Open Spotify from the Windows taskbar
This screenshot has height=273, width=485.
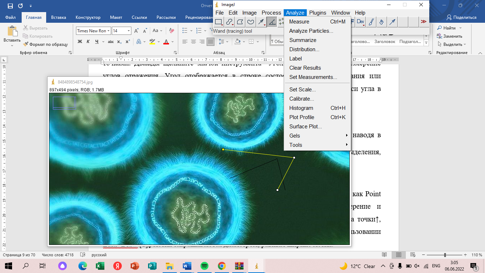(204, 266)
